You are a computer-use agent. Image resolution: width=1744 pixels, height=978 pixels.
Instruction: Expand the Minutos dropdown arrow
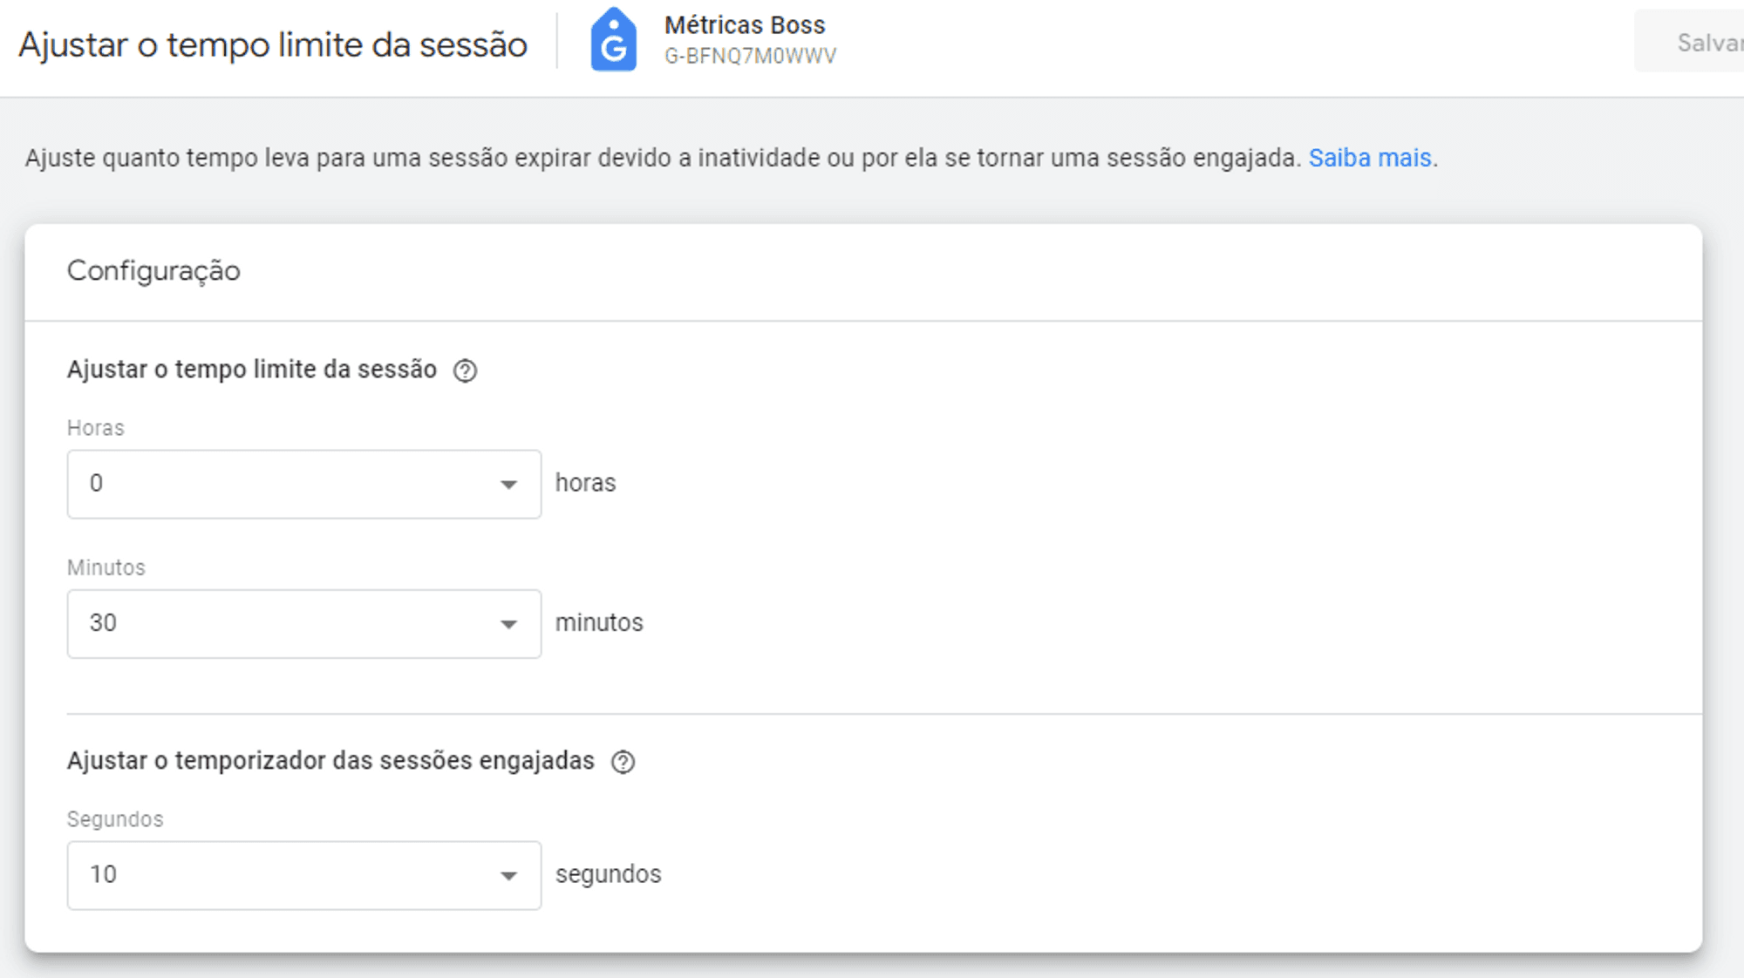click(x=508, y=624)
